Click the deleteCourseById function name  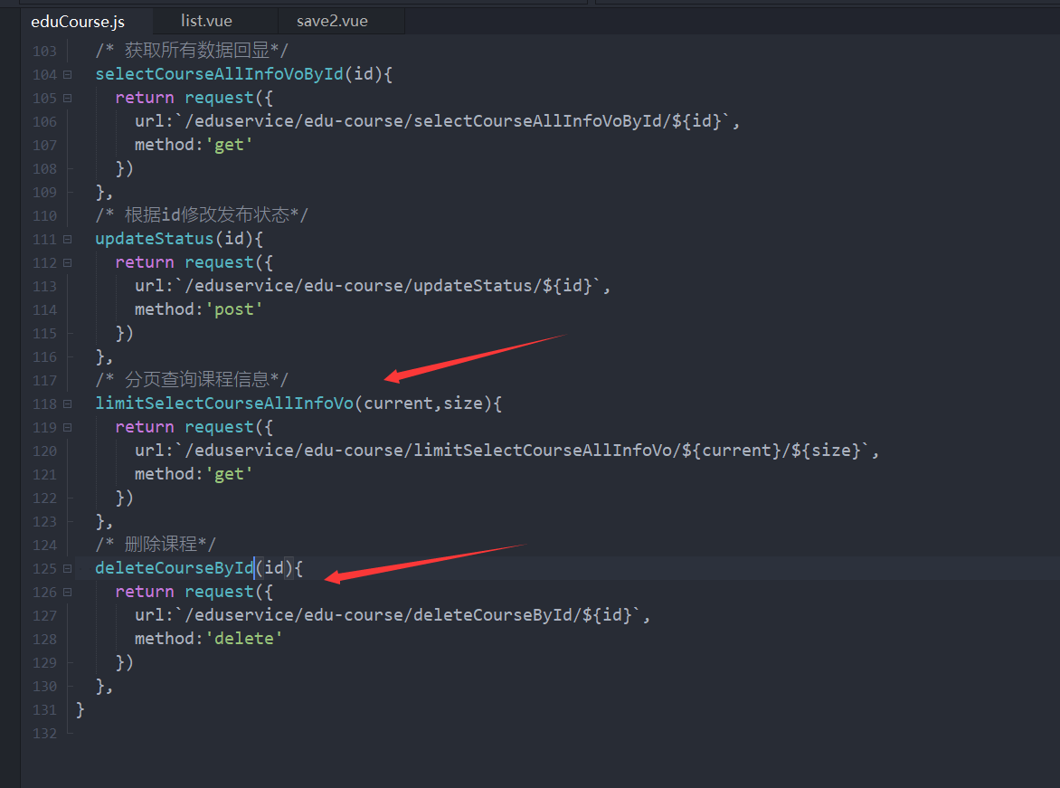pos(174,567)
